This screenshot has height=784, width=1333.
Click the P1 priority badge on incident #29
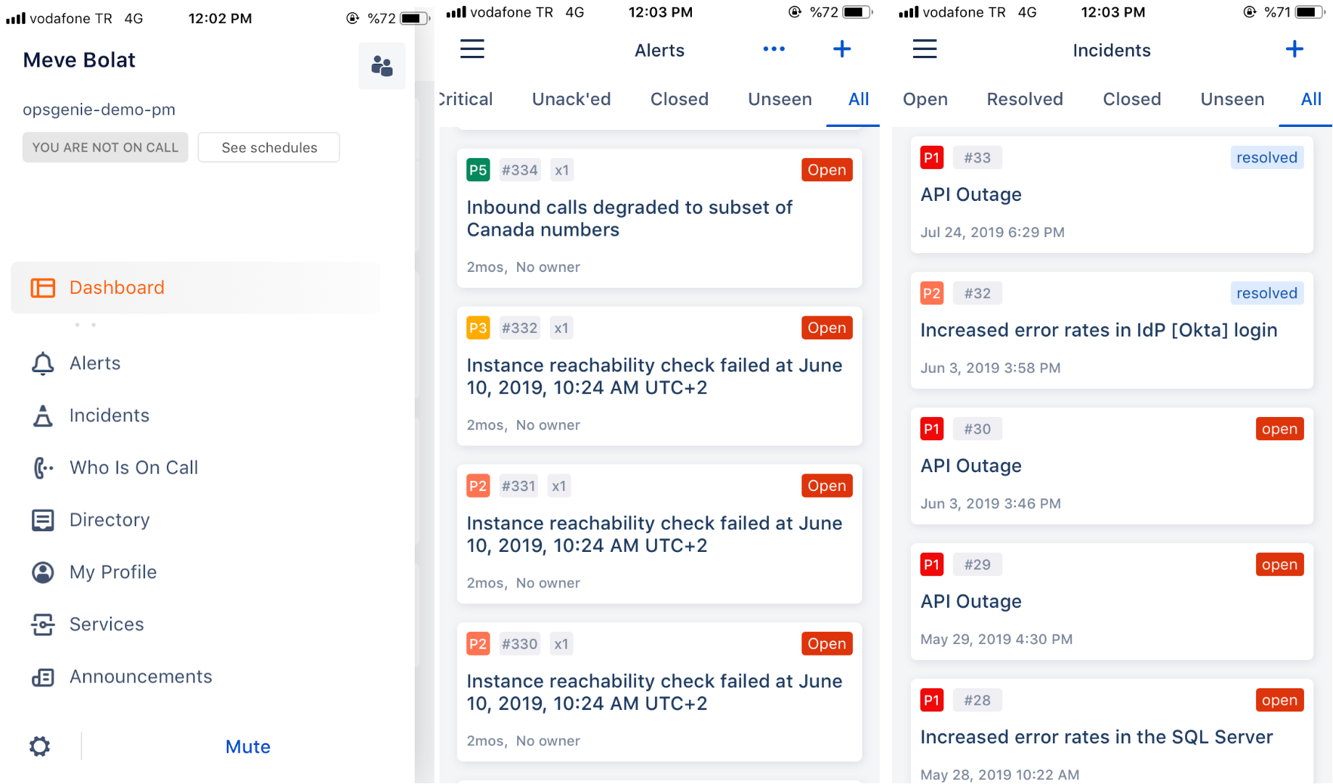click(x=932, y=564)
